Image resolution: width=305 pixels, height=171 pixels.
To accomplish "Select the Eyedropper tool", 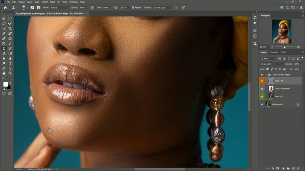I will click(x=4, y=34).
